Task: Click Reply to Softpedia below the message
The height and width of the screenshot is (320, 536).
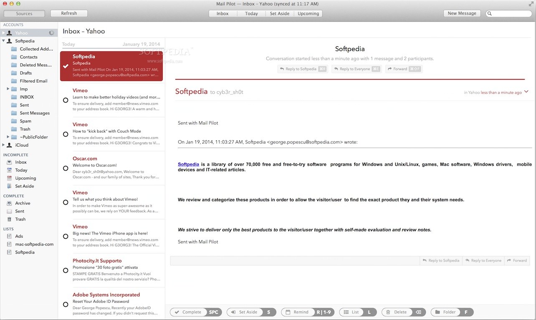Action: click(441, 260)
